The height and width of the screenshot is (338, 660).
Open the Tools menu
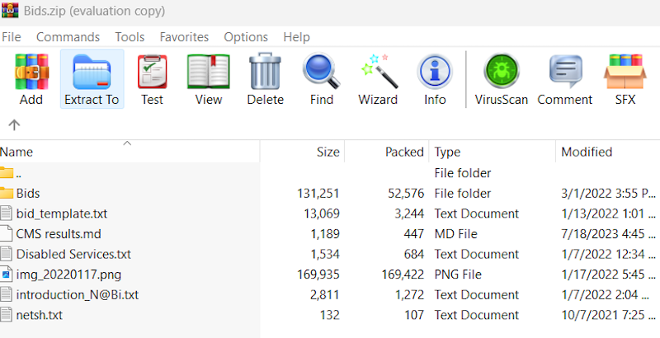point(130,37)
